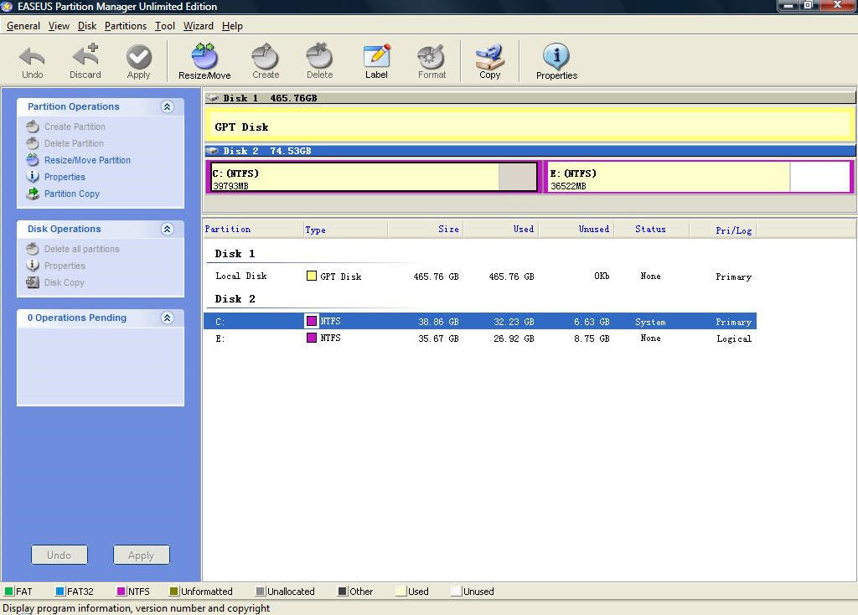Click NTFS swatch in C: row
The height and width of the screenshot is (615, 858).
pos(312,321)
